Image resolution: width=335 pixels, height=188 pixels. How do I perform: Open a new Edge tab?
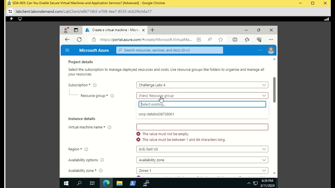coord(152,30)
